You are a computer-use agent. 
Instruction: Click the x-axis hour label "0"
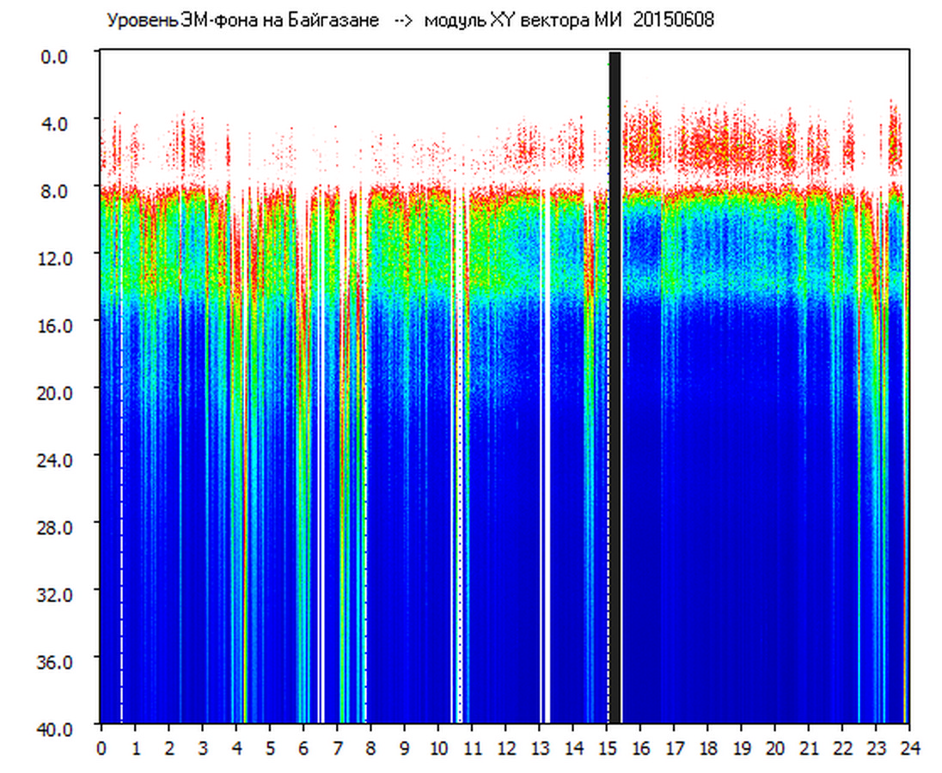(101, 748)
